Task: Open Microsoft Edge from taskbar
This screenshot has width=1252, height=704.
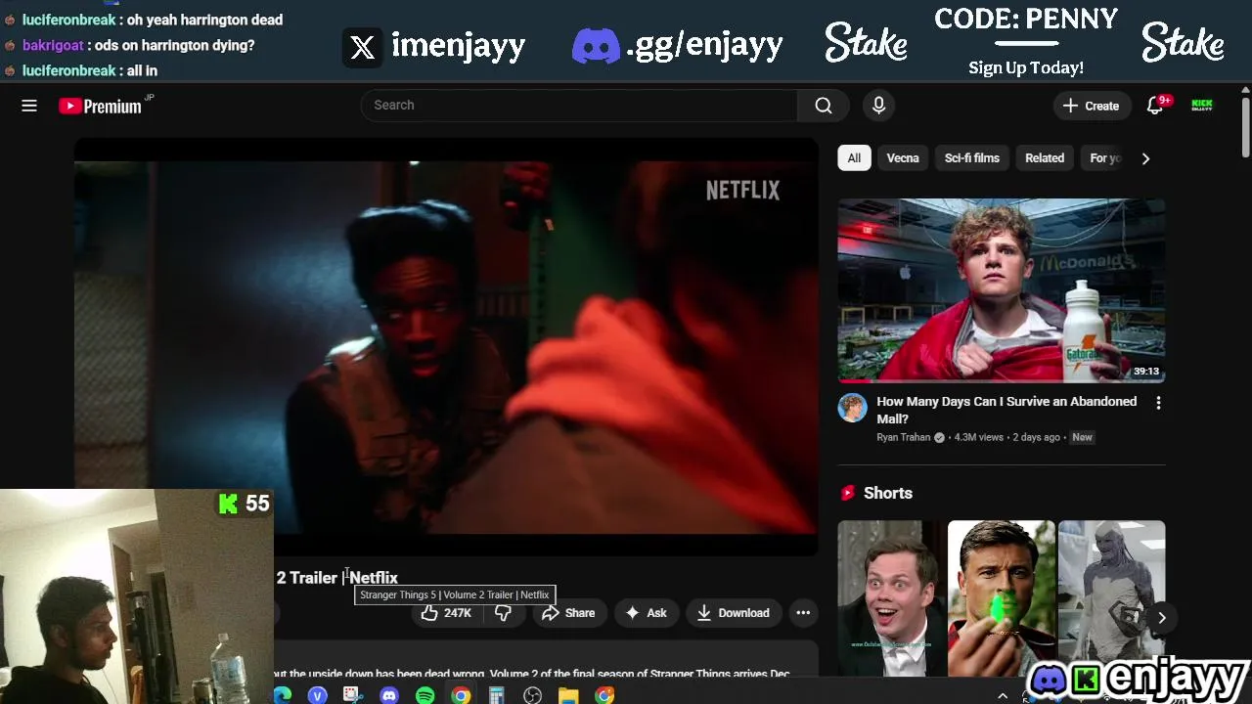Action: pyautogui.click(x=283, y=695)
